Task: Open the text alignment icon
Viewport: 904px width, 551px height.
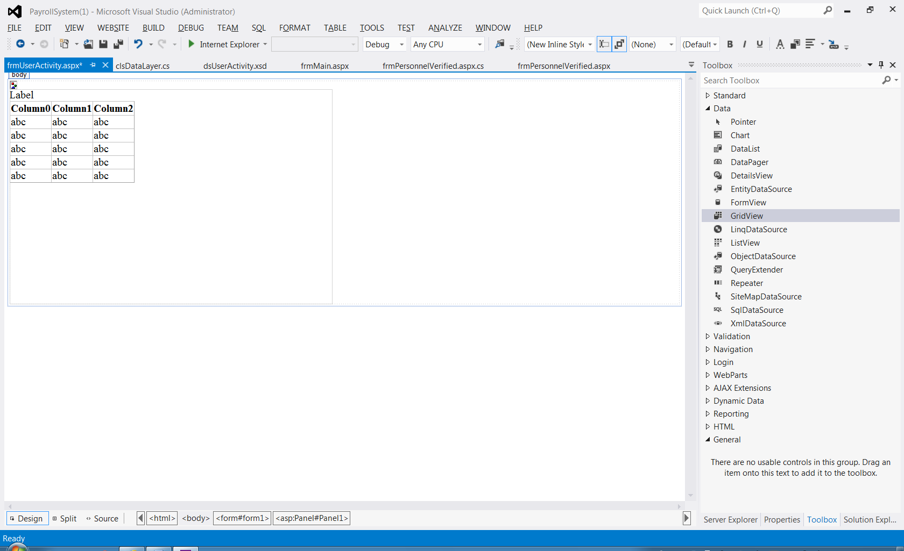Action: point(810,44)
